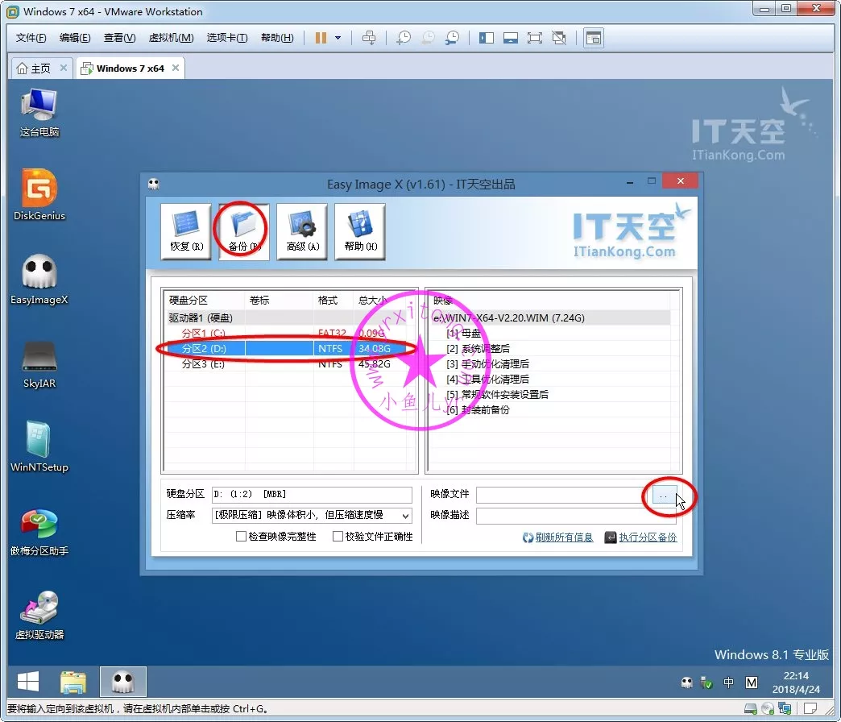This screenshot has width=841, height=722.
Task: Open the 帮助(H) help icon
Action: (x=360, y=231)
